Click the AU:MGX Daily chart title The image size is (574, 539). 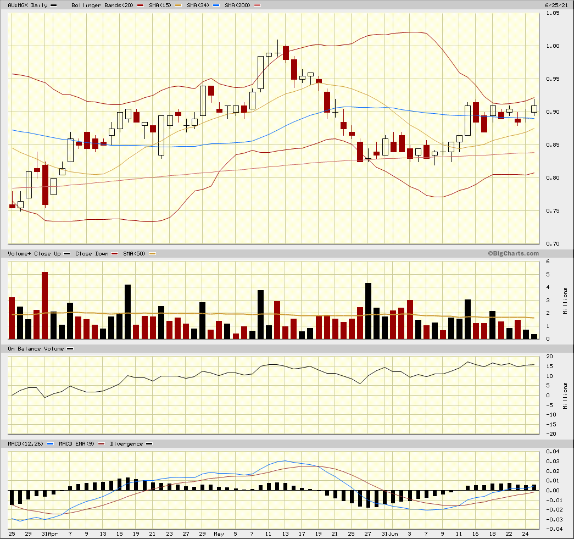pyautogui.click(x=28, y=5)
